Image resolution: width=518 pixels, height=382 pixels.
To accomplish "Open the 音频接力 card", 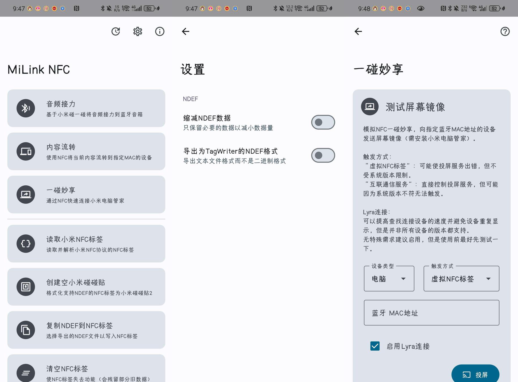I will tap(86, 108).
